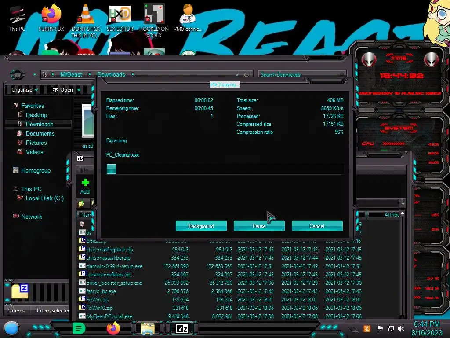Open the HxD editor desktop shortcut

[120, 18]
